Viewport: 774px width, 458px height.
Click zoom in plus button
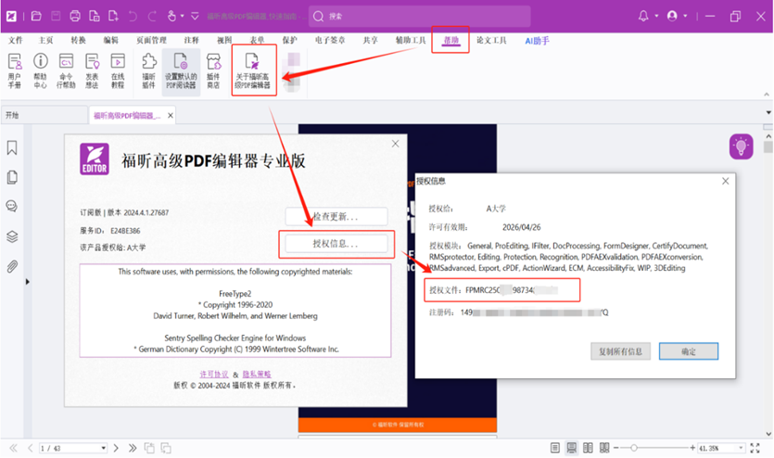tap(692, 448)
